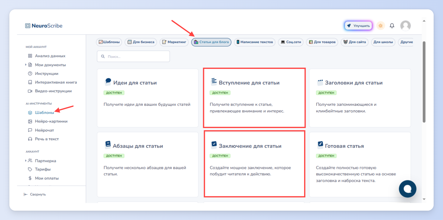The height and width of the screenshot is (220, 443).
Task: Select the Шаблоны category chip
Action: tap(109, 42)
